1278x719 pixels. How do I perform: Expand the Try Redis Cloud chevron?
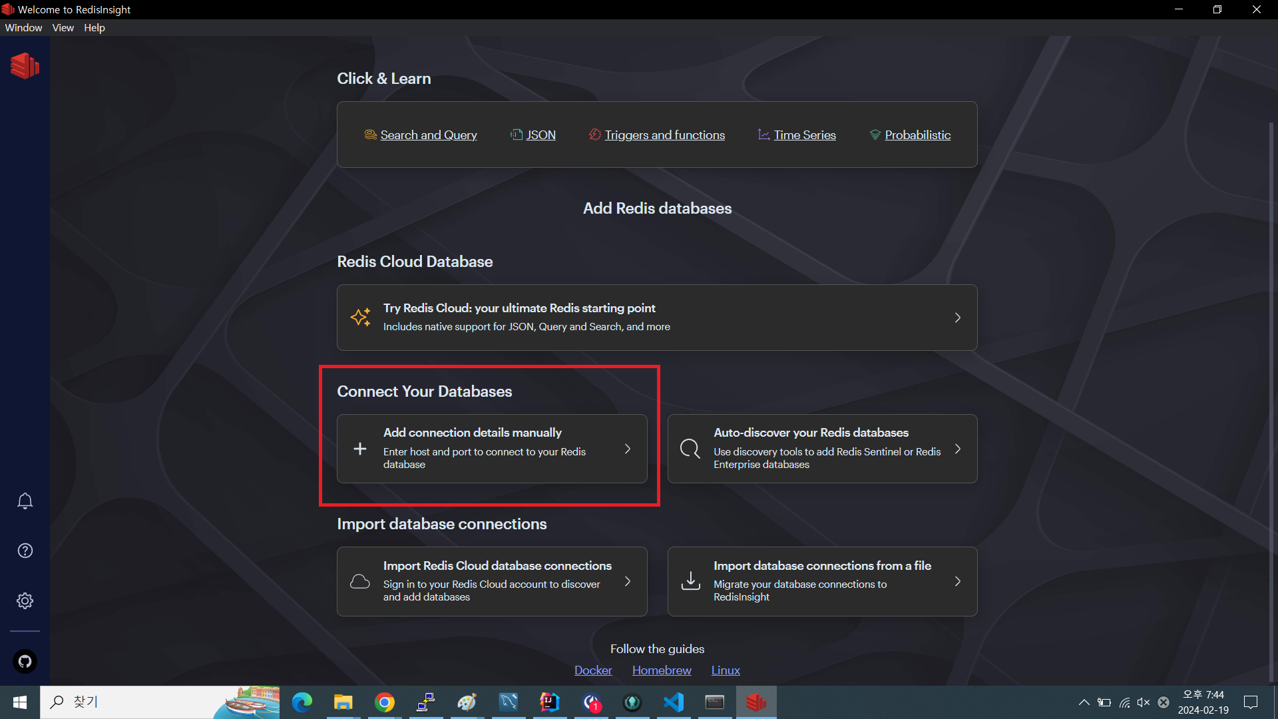pos(957,318)
